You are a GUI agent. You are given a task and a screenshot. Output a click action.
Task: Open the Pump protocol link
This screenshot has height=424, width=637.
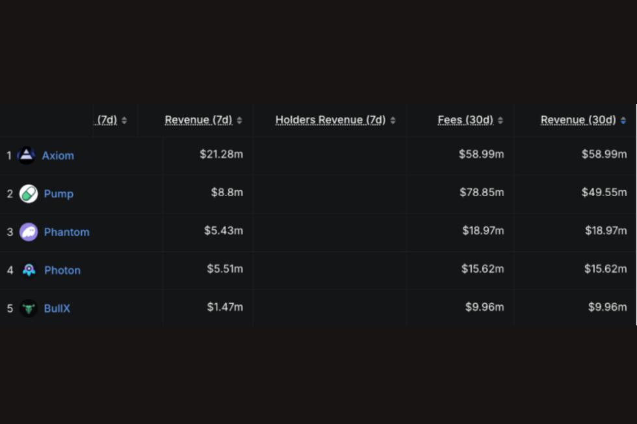[x=58, y=194]
